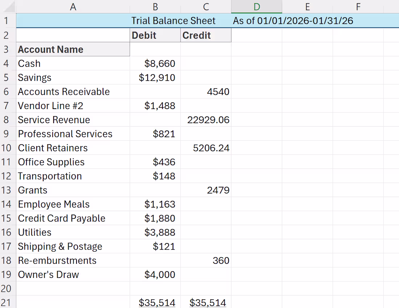
Task: Select the Account Name cell
Action: (73, 49)
